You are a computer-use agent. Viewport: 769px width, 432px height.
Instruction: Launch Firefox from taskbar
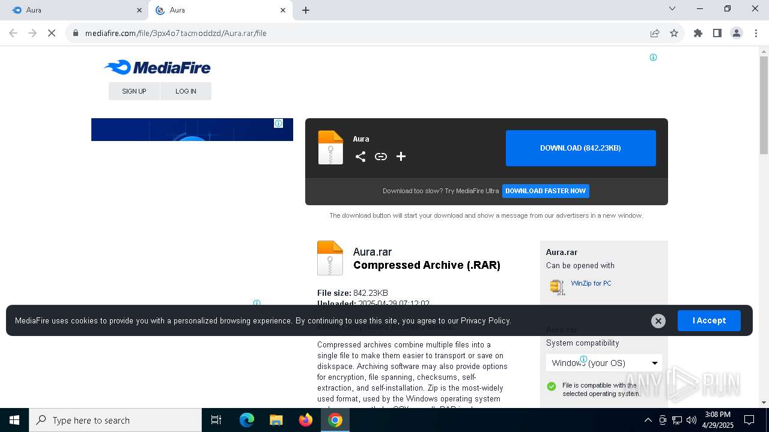tap(306, 420)
